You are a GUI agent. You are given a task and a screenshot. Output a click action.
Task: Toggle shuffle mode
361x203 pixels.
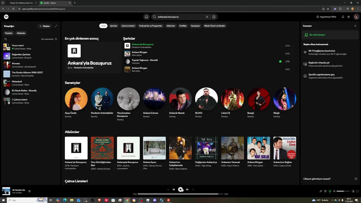tap(168, 189)
